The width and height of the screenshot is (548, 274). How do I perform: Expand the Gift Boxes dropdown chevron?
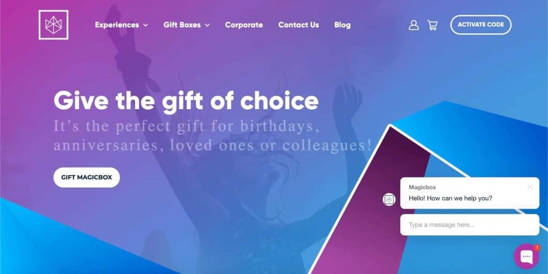pyautogui.click(x=207, y=25)
